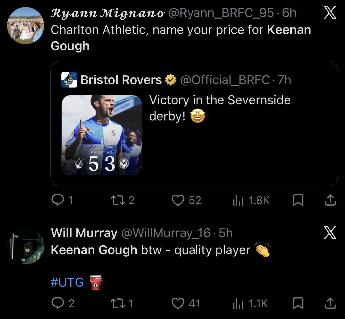Open @WillMurray_16 profile handle
345x319 pixels.
coord(166,233)
